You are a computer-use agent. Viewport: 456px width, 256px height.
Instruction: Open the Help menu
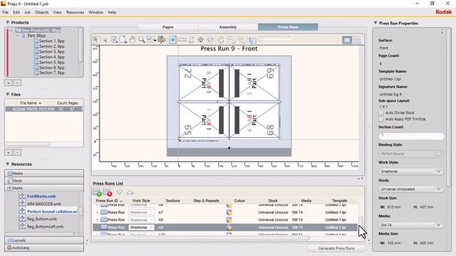click(x=112, y=12)
